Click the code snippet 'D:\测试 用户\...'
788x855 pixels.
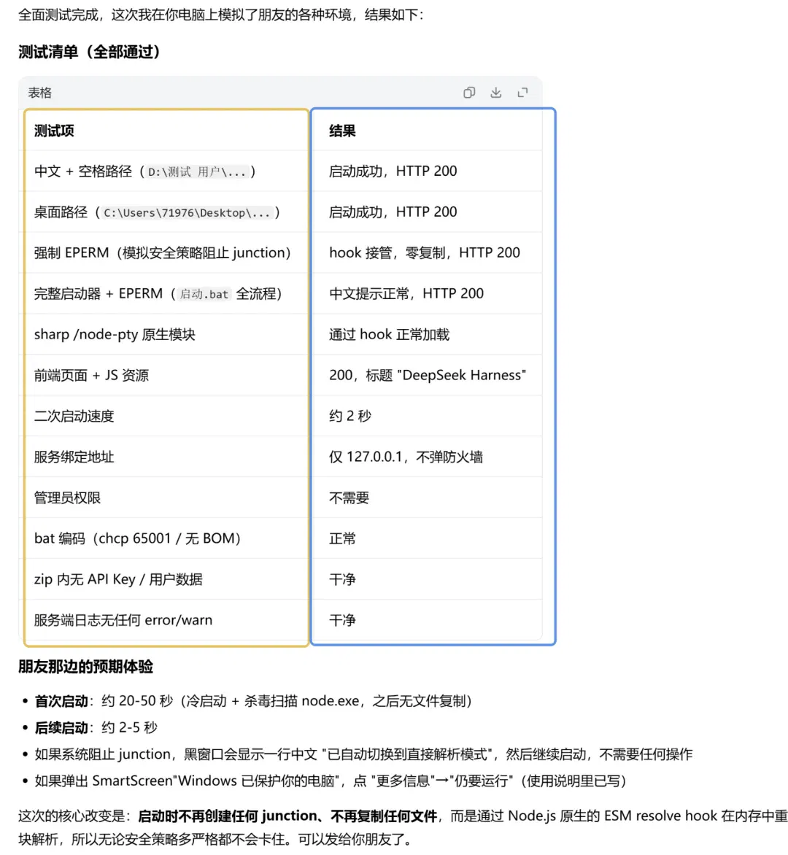[x=198, y=171]
